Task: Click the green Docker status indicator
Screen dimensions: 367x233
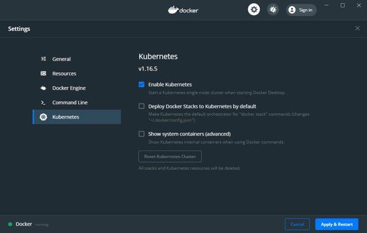Action: point(10,224)
